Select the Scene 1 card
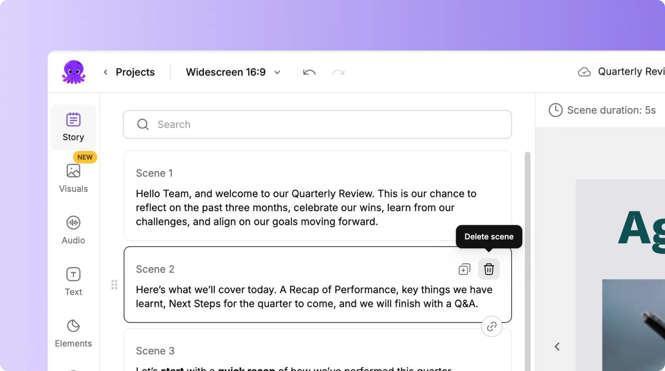665x371 pixels. [x=318, y=196]
